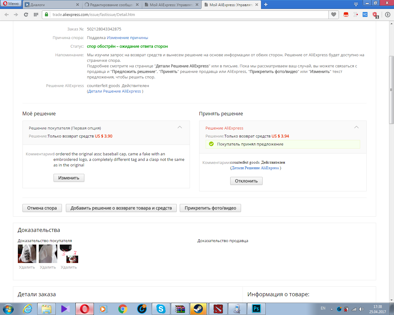Close the active Мой AliExpress tab
This screenshot has width=394, height=315.
(257, 5)
